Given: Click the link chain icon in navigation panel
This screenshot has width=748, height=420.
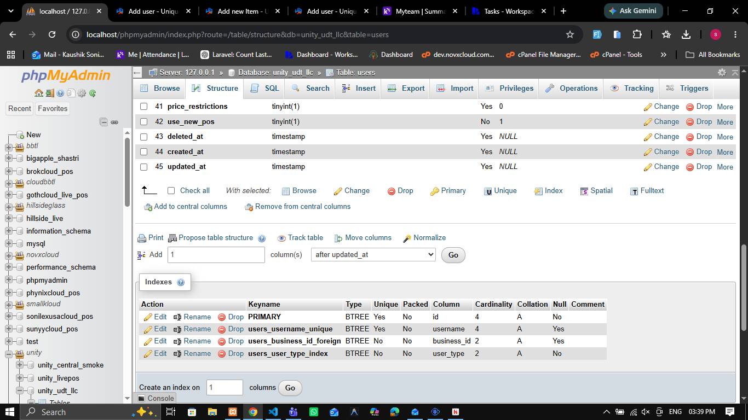Looking at the screenshot, I should 114,122.
